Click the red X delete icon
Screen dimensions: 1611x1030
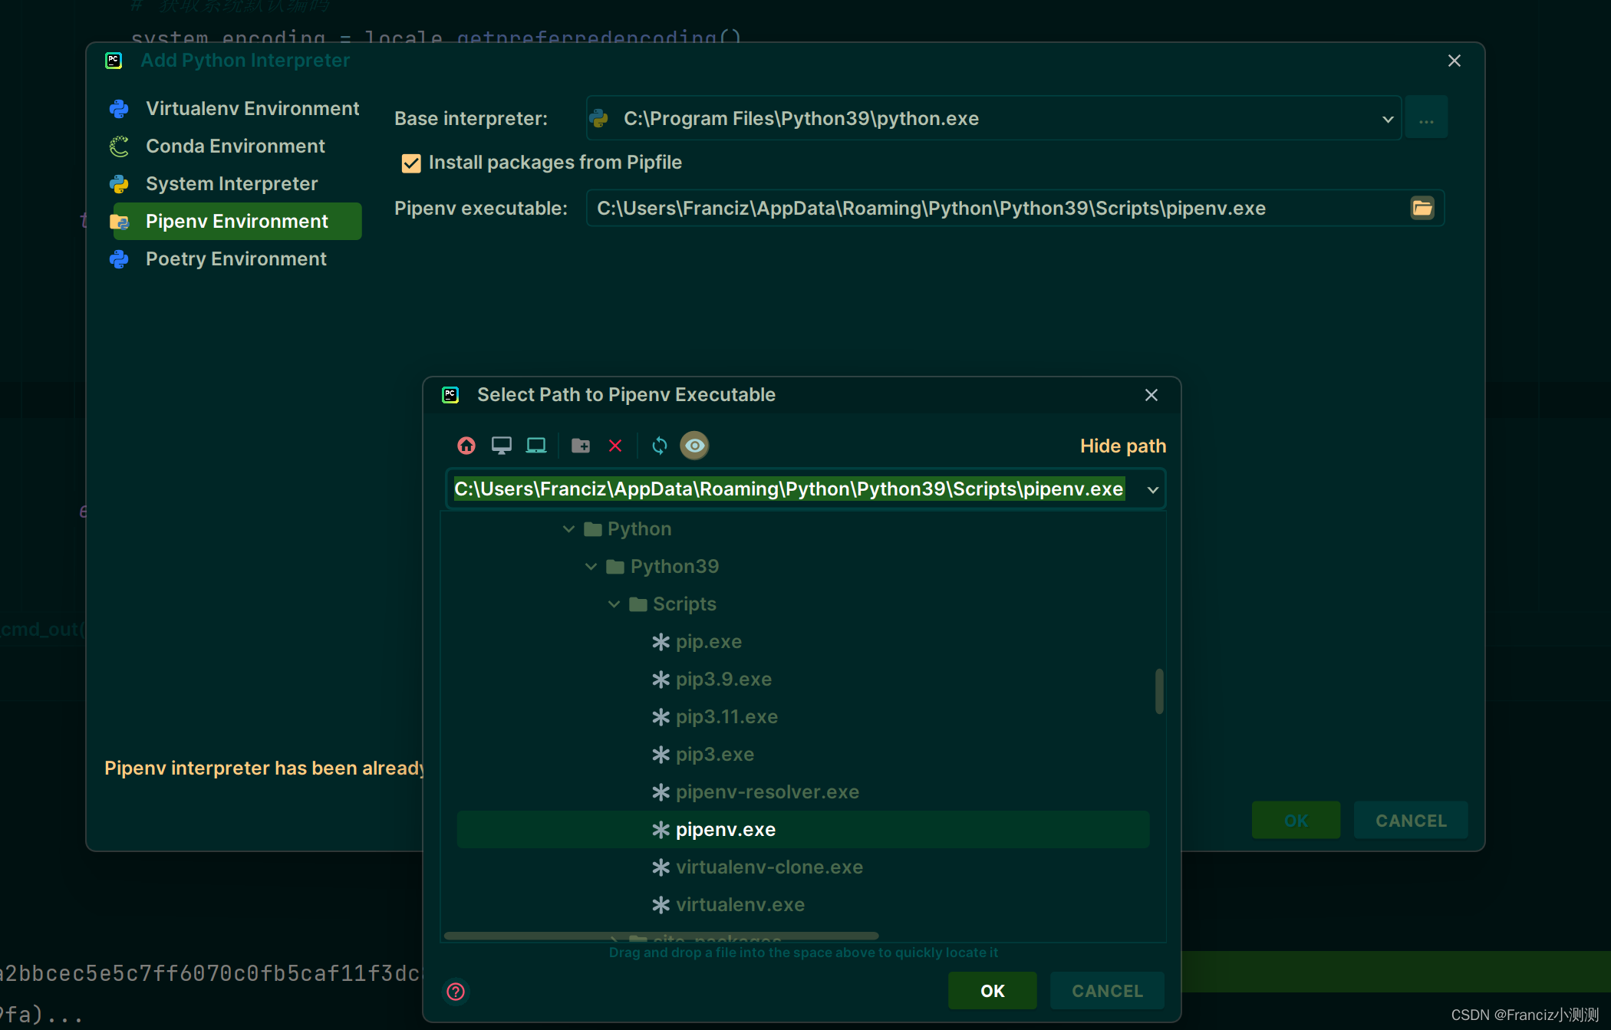coord(615,445)
